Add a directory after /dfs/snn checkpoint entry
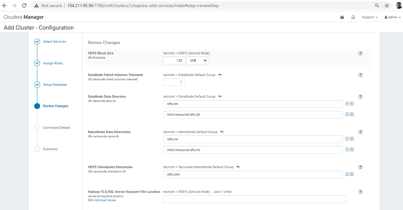 pyautogui.click(x=352, y=174)
